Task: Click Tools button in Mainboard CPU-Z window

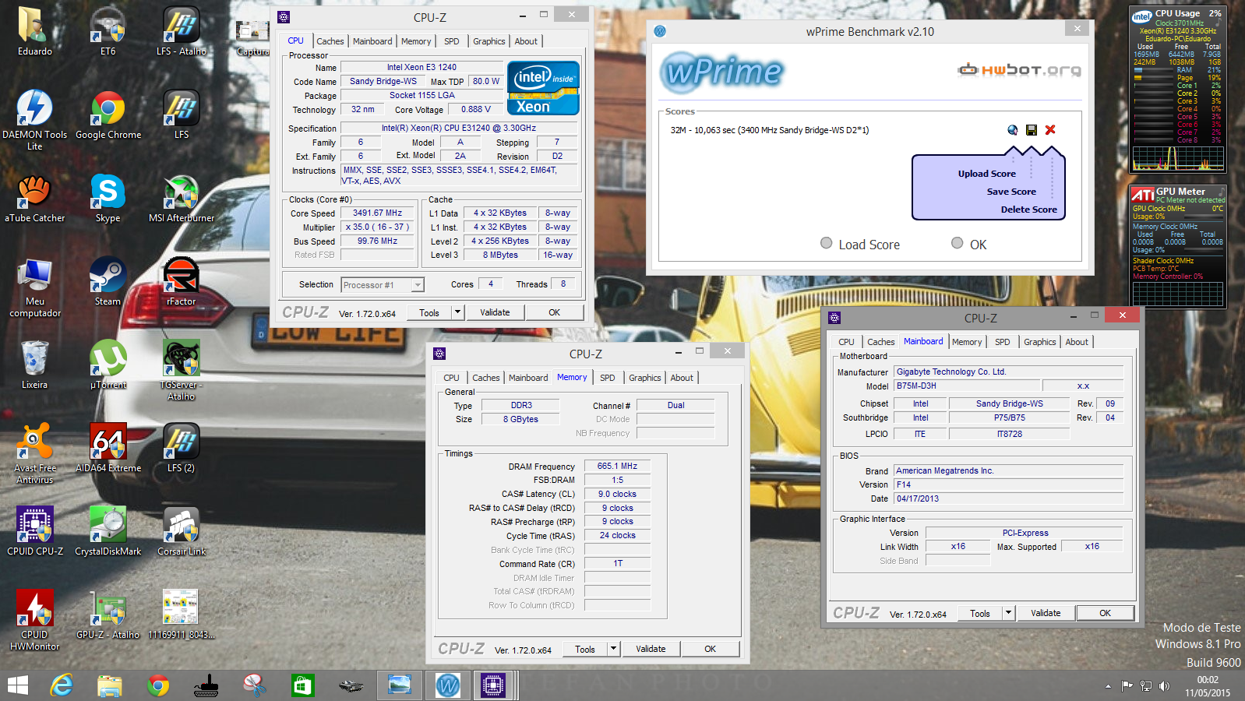Action: (x=980, y=613)
